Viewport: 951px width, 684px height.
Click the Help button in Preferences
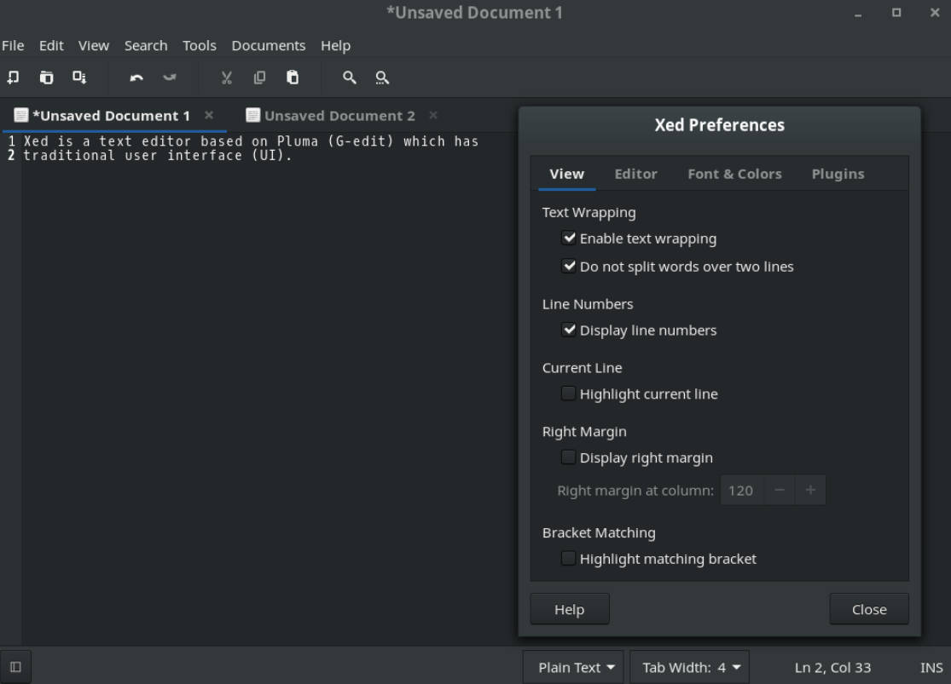(x=570, y=609)
